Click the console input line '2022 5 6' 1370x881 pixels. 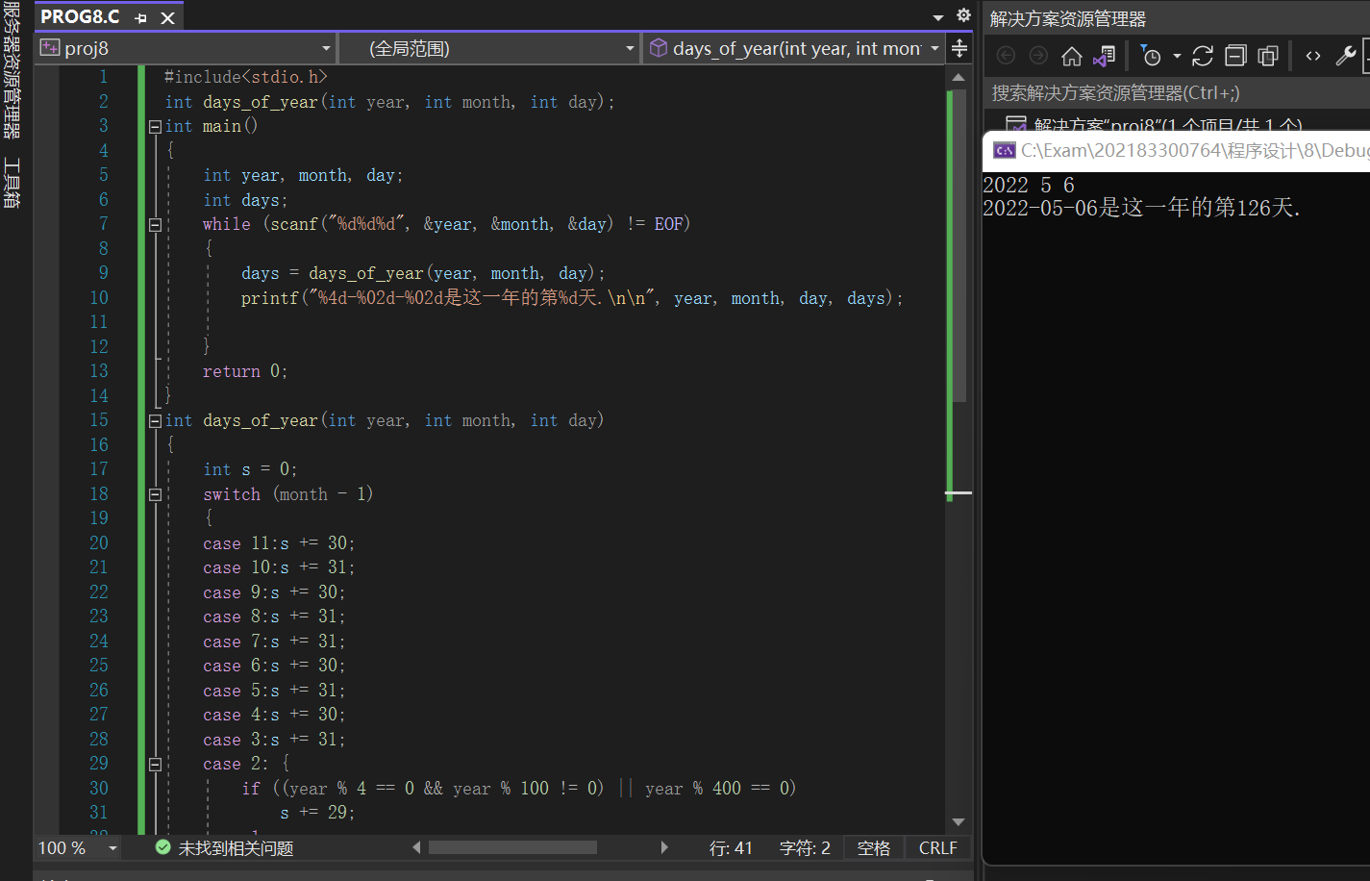[x=1029, y=185]
